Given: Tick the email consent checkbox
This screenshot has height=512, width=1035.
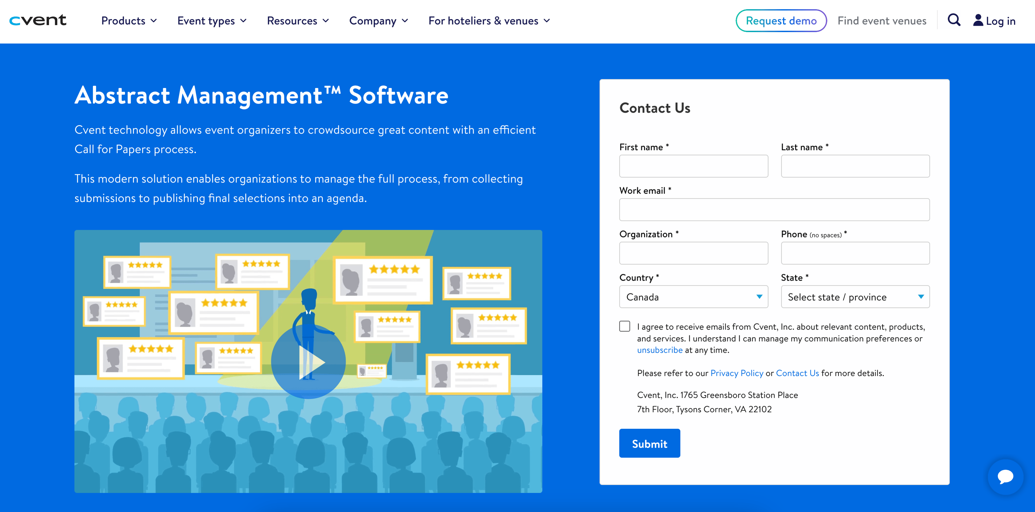Looking at the screenshot, I should coord(624,326).
